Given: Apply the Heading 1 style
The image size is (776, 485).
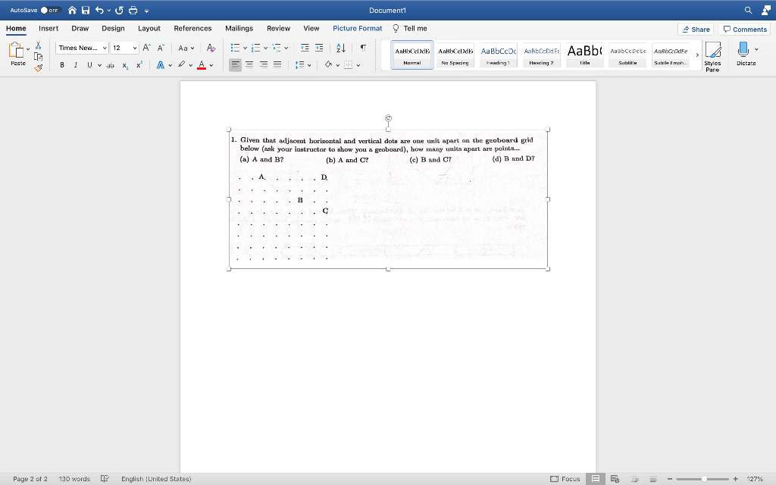Looking at the screenshot, I should click(498, 55).
